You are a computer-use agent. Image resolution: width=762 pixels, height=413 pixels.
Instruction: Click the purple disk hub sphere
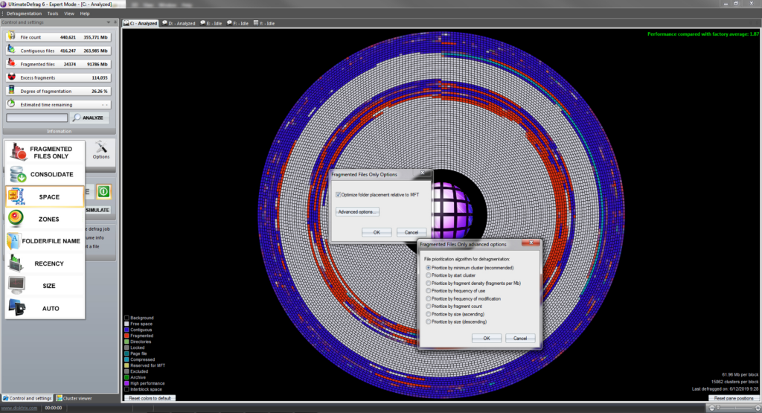[x=451, y=210]
